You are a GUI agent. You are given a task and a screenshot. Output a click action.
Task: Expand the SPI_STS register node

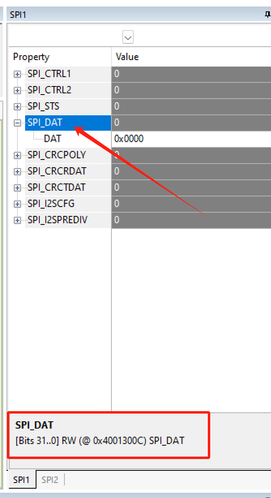point(17,107)
